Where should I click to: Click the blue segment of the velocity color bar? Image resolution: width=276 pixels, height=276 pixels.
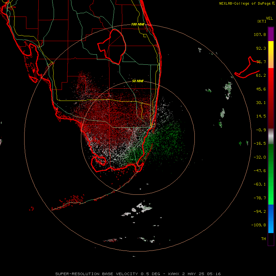click(x=271, y=219)
